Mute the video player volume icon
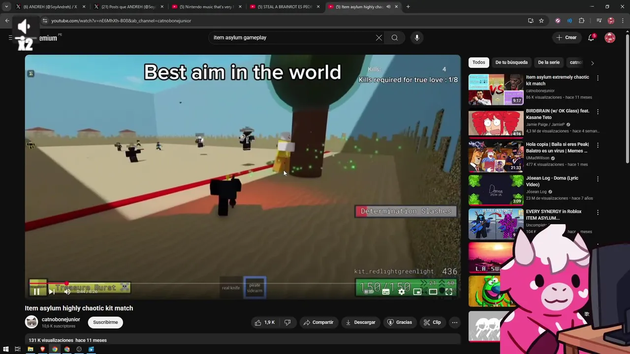Screen dimensions: 630x354 point(67,292)
